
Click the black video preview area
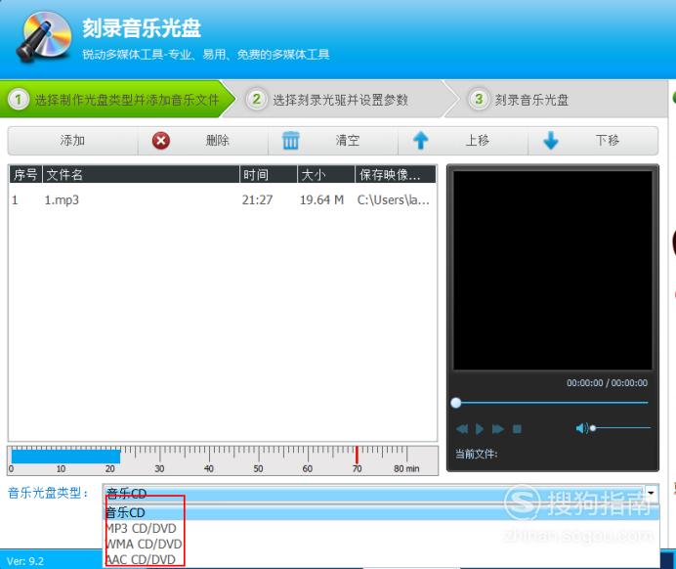pyautogui.click(x=553, y=270)
